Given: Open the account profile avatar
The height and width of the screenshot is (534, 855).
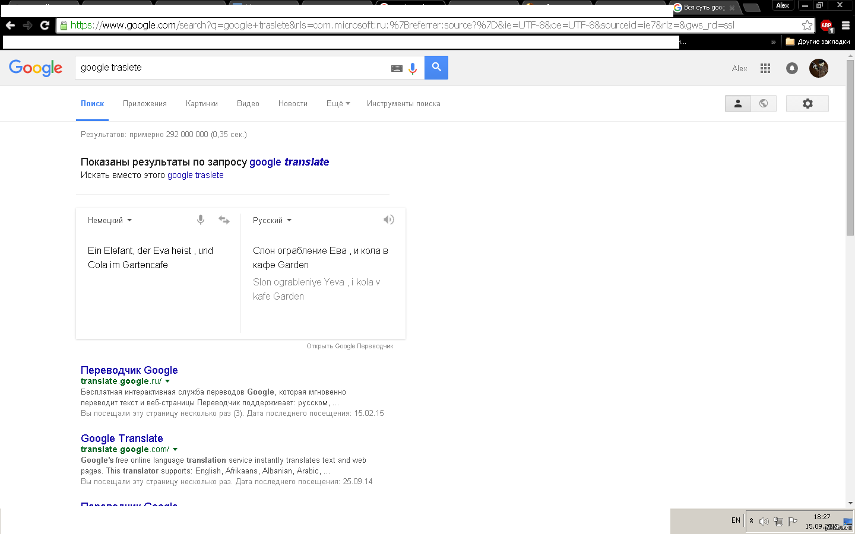Looking at the screenshot, I should [819, 68].
